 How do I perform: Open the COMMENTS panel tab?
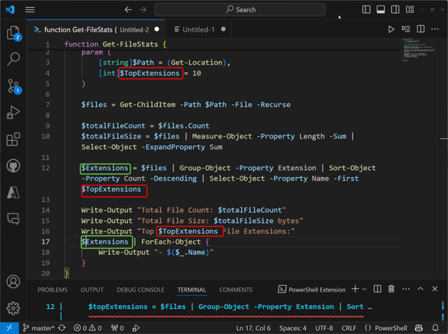235,290
